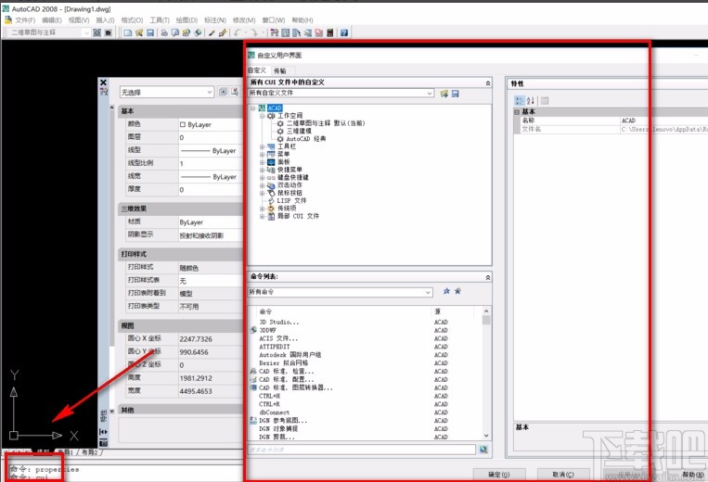Click the Find command magnifier icon
The width and height of the screenshot is (708, 482).
(483, 450)
